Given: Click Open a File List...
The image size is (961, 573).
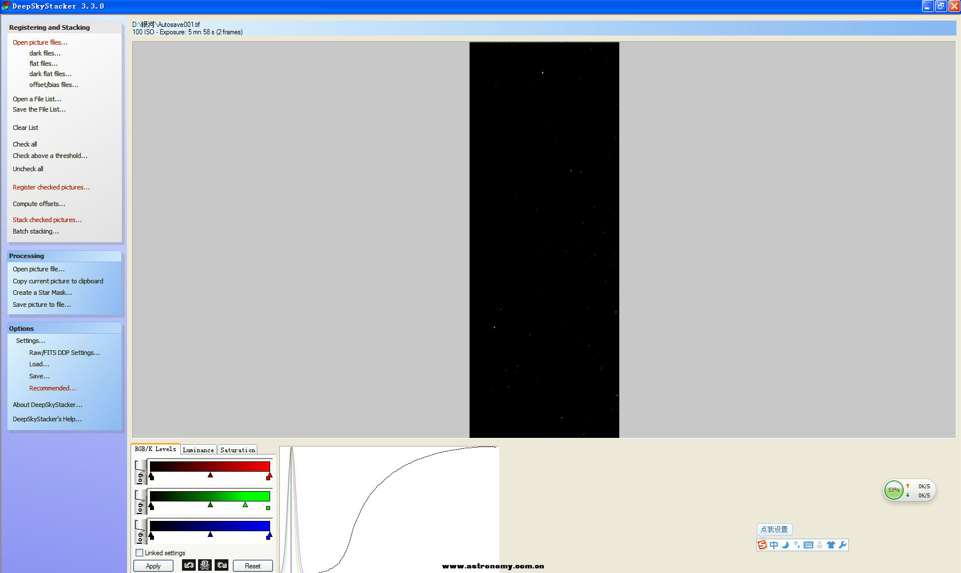Looking at the screenshot, I should click(x=37, y=99).
